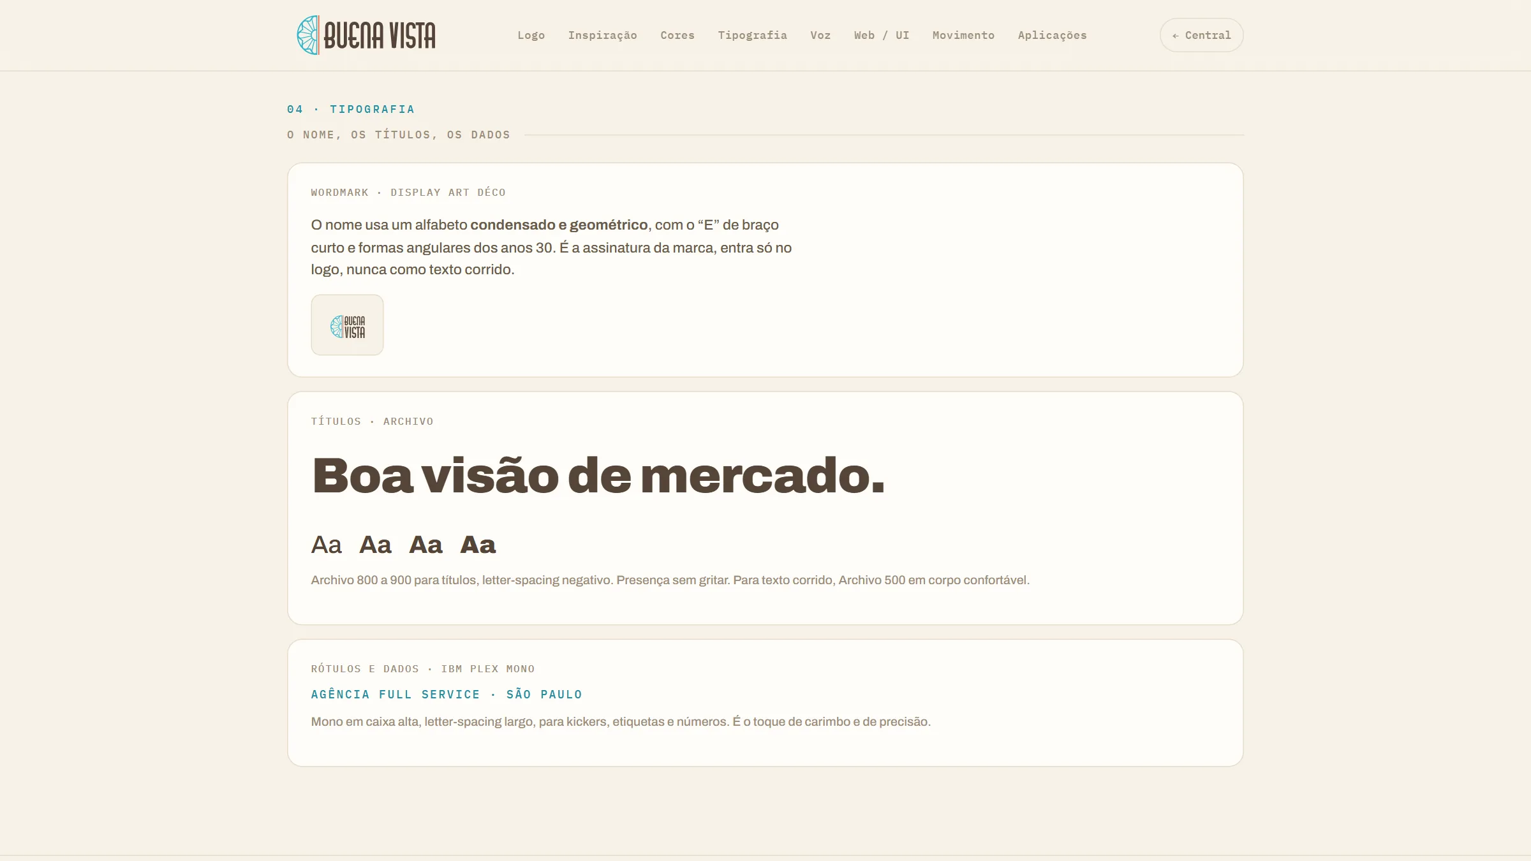Viewport: 1531px width, 861px height.
Task: Open the Web / UI nav link
Action: pyautogui.click(x=881, y=35)
